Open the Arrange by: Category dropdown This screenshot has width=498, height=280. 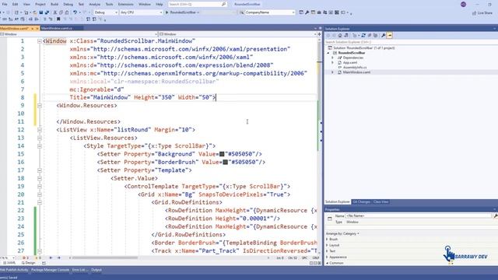click(x=342, y=233)
